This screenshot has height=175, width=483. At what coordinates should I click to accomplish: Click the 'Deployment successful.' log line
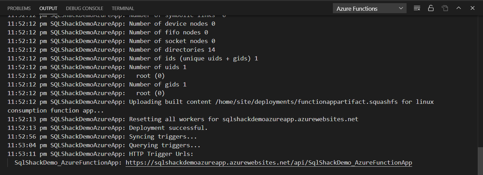point(168,128)
